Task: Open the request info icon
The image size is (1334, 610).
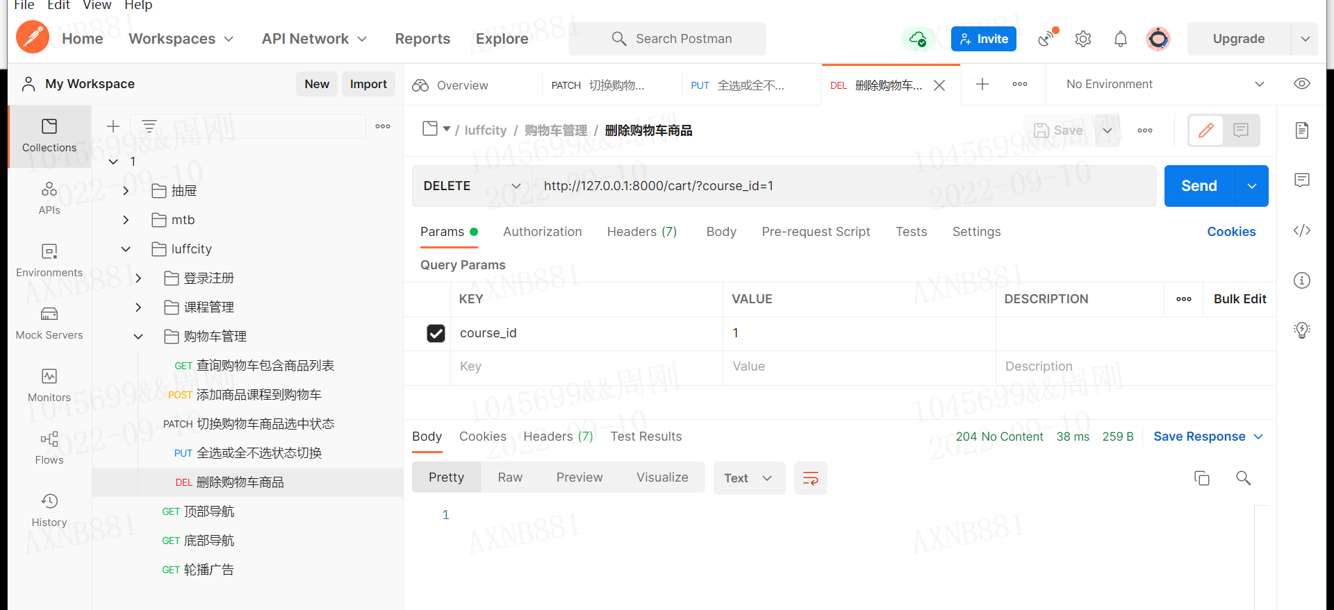Action: coord(1302,280)
